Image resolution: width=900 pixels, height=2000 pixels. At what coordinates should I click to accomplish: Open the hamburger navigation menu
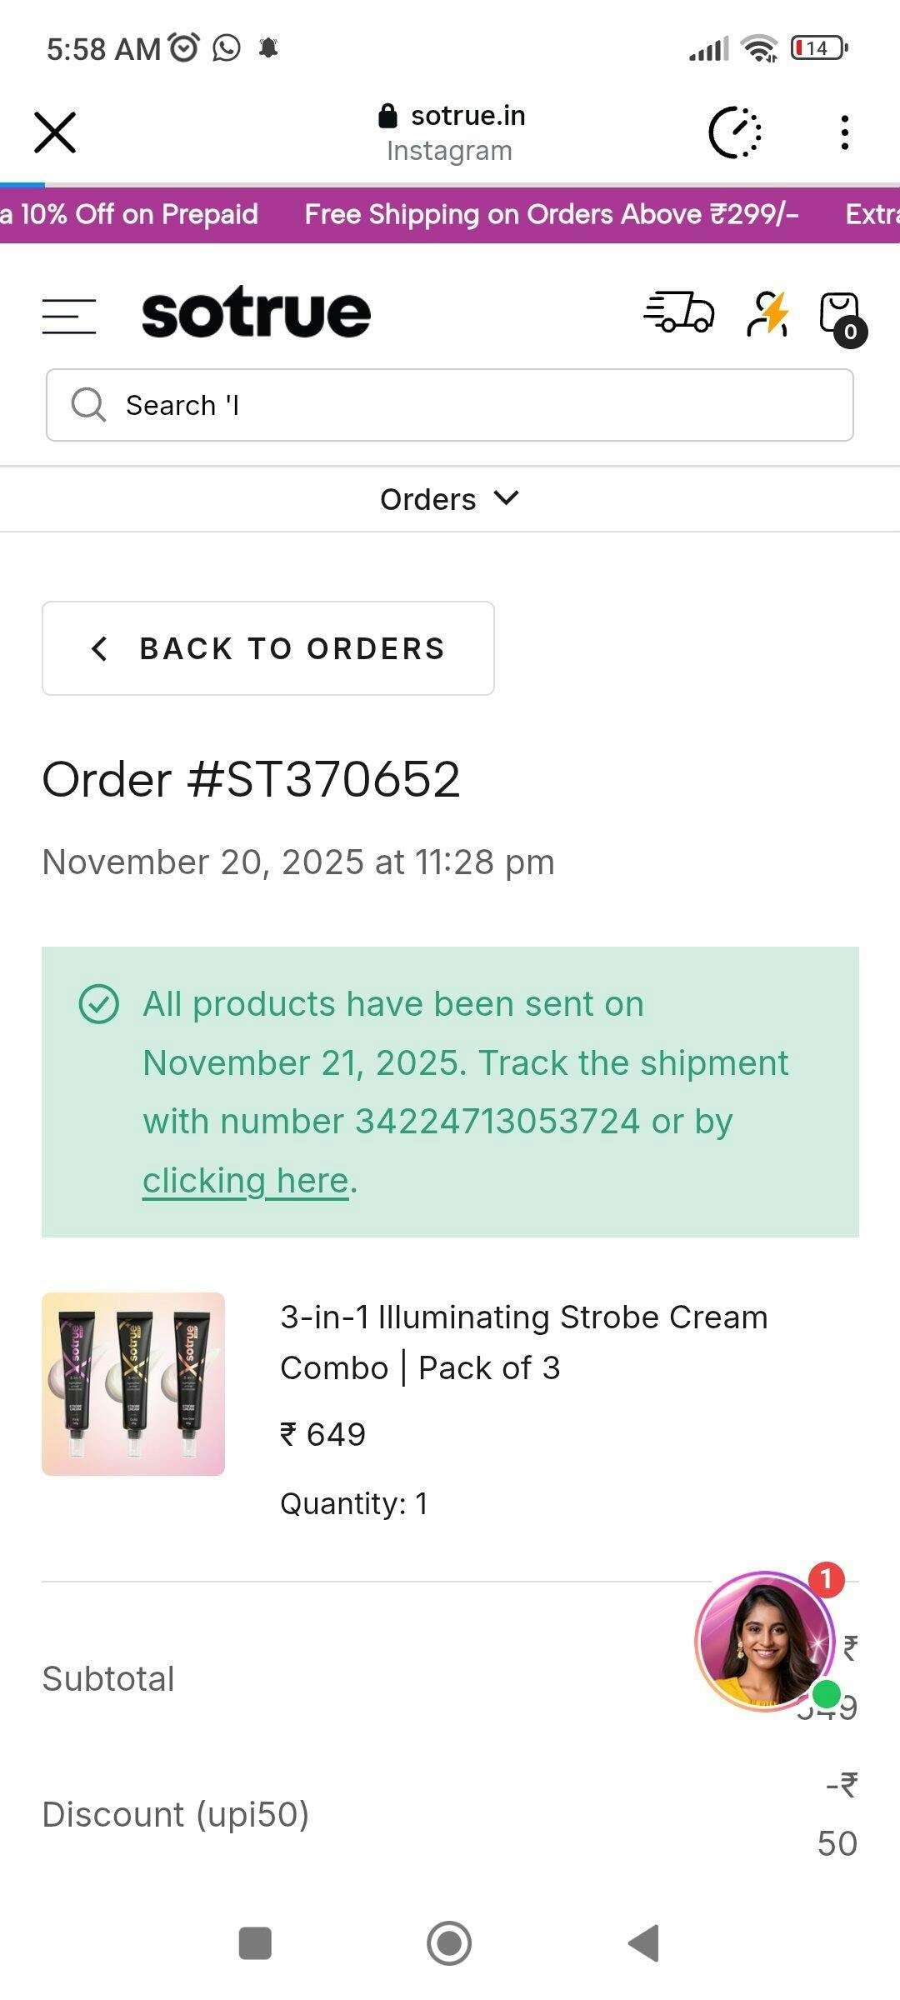click(x=69, y=317)
